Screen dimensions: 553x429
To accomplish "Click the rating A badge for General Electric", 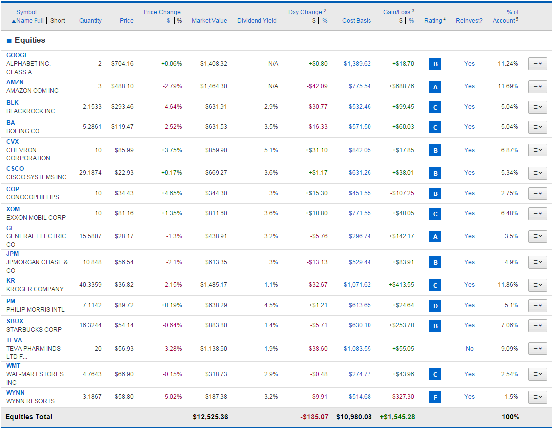I will [435, 237].
